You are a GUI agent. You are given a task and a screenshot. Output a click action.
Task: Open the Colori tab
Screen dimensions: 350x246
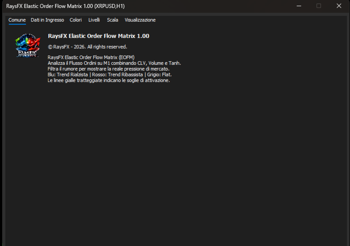(x=76, y=20)
